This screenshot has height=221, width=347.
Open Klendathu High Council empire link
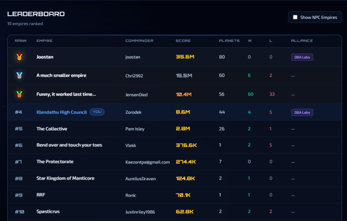(x=62, y=112)
